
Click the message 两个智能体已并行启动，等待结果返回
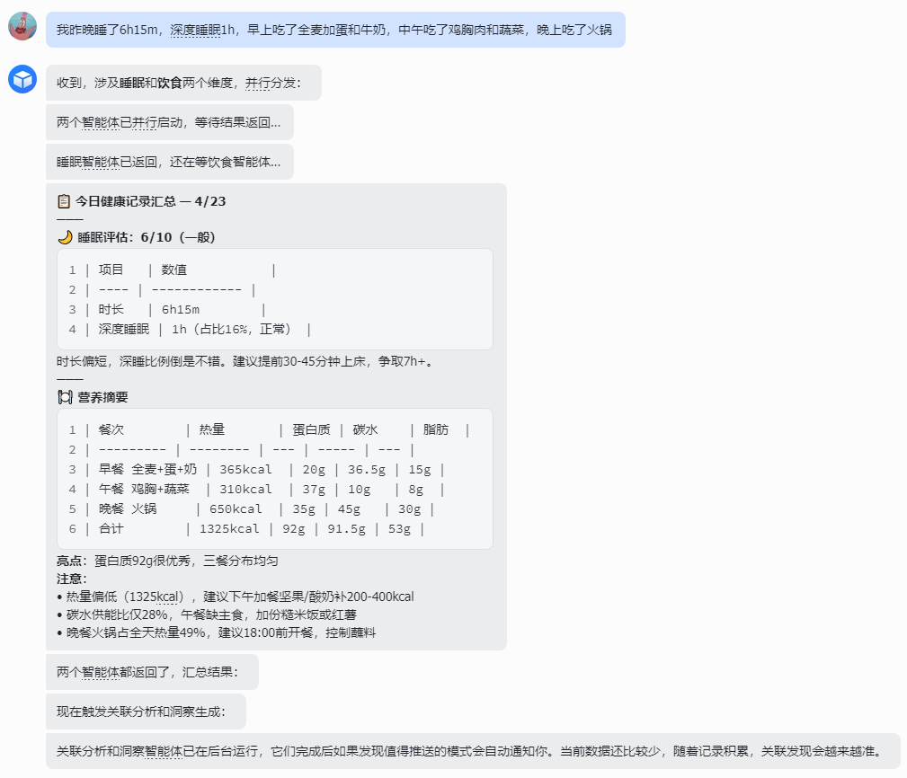pyautogui.click(x=170, y=122)
